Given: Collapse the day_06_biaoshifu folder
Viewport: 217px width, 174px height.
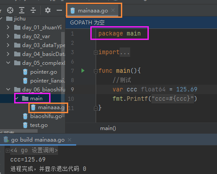Looking at the screenshot, I should pos(8,89).
